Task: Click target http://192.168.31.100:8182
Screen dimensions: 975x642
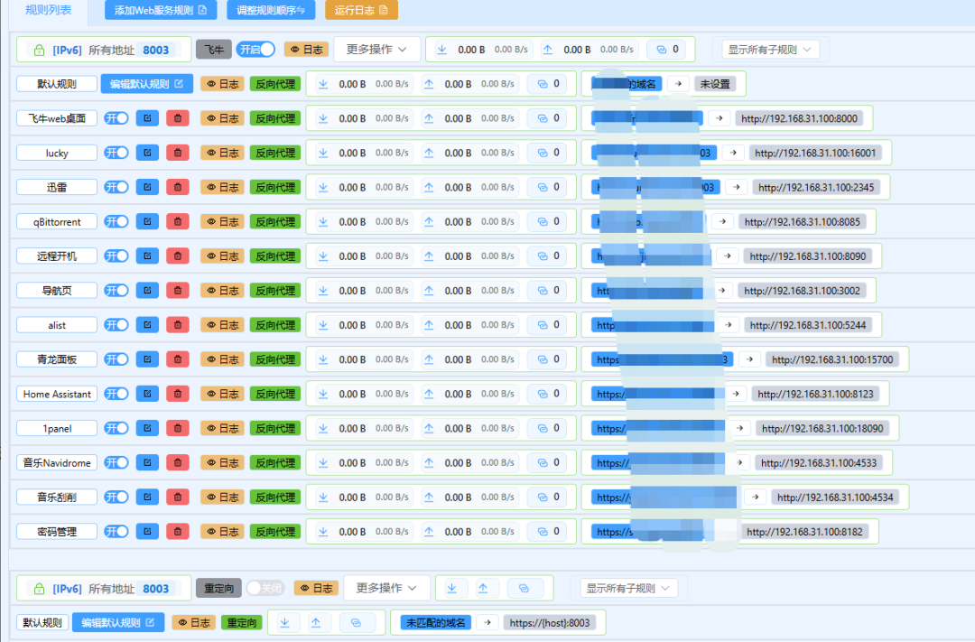Action: (x=804, y=531)
